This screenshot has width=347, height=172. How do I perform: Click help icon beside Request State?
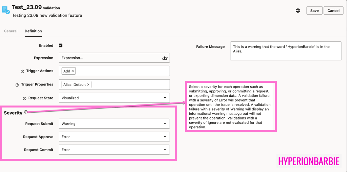(24, 98)
